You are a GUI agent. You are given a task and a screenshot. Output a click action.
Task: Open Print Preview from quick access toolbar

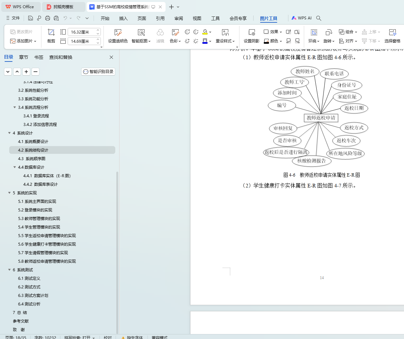(x=56, y=18)
